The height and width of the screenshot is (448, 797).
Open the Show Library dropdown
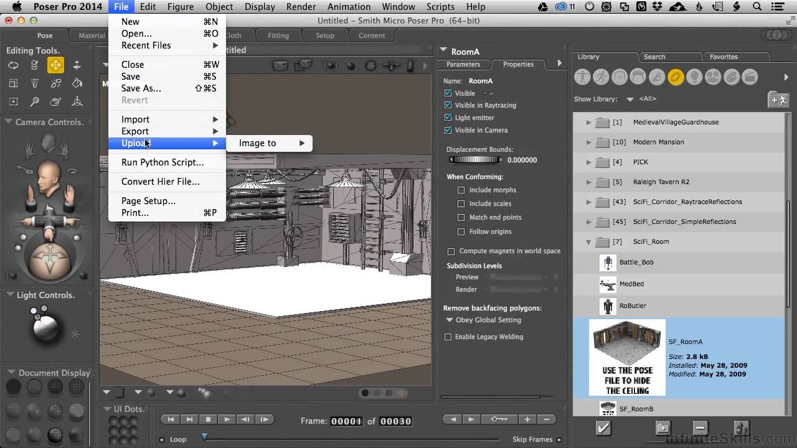tap(630, 99)
